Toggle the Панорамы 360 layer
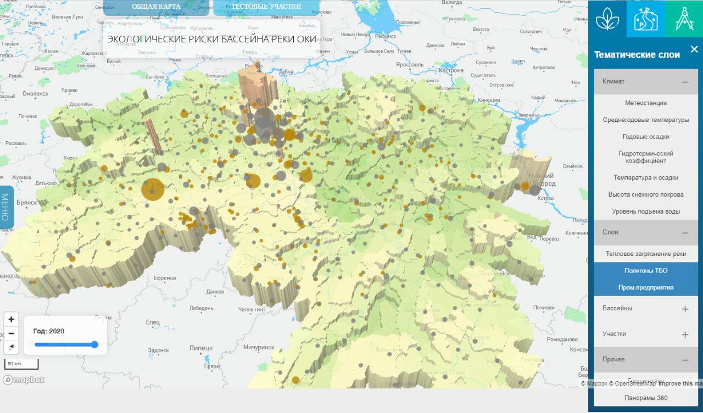The image size is (703, 413). (x=646, y=398)
